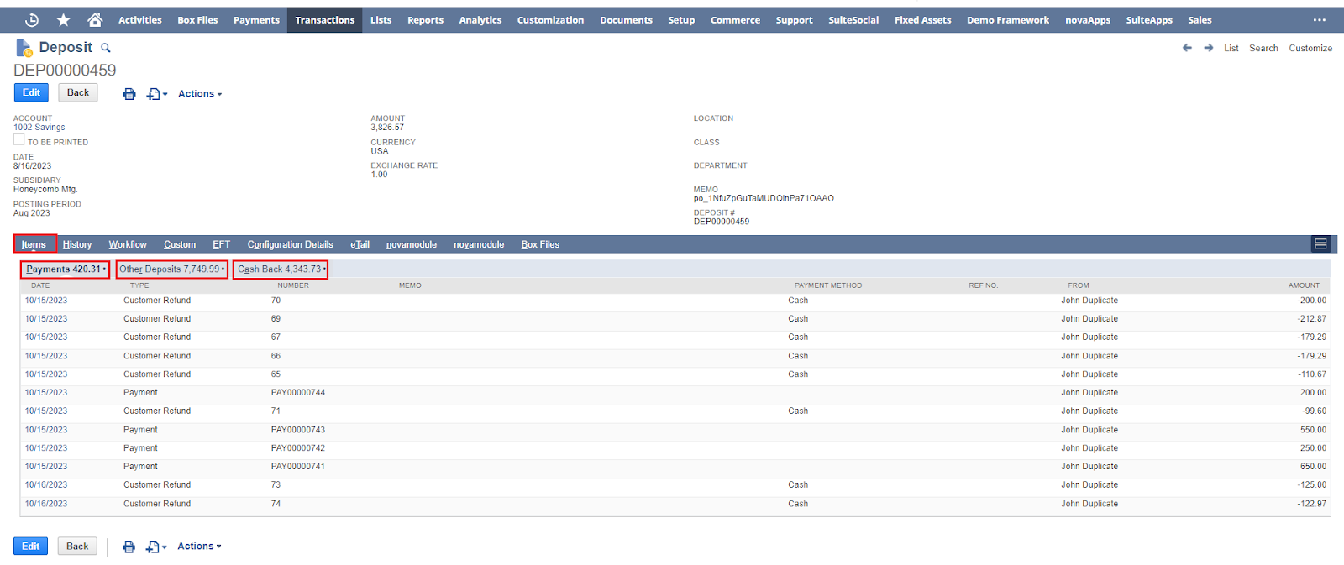This screenshot has height=565, width=1344.
Task: Expand the top Actions dropdown
Action: [200, 94]
